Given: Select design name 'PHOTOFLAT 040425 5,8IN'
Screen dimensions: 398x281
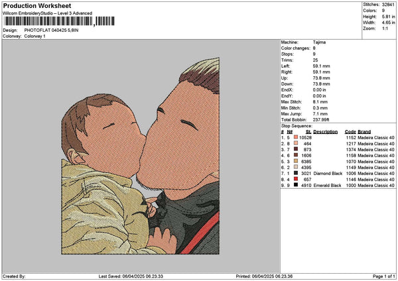Looking at the screenshot, I should click(x=51, y=30).
